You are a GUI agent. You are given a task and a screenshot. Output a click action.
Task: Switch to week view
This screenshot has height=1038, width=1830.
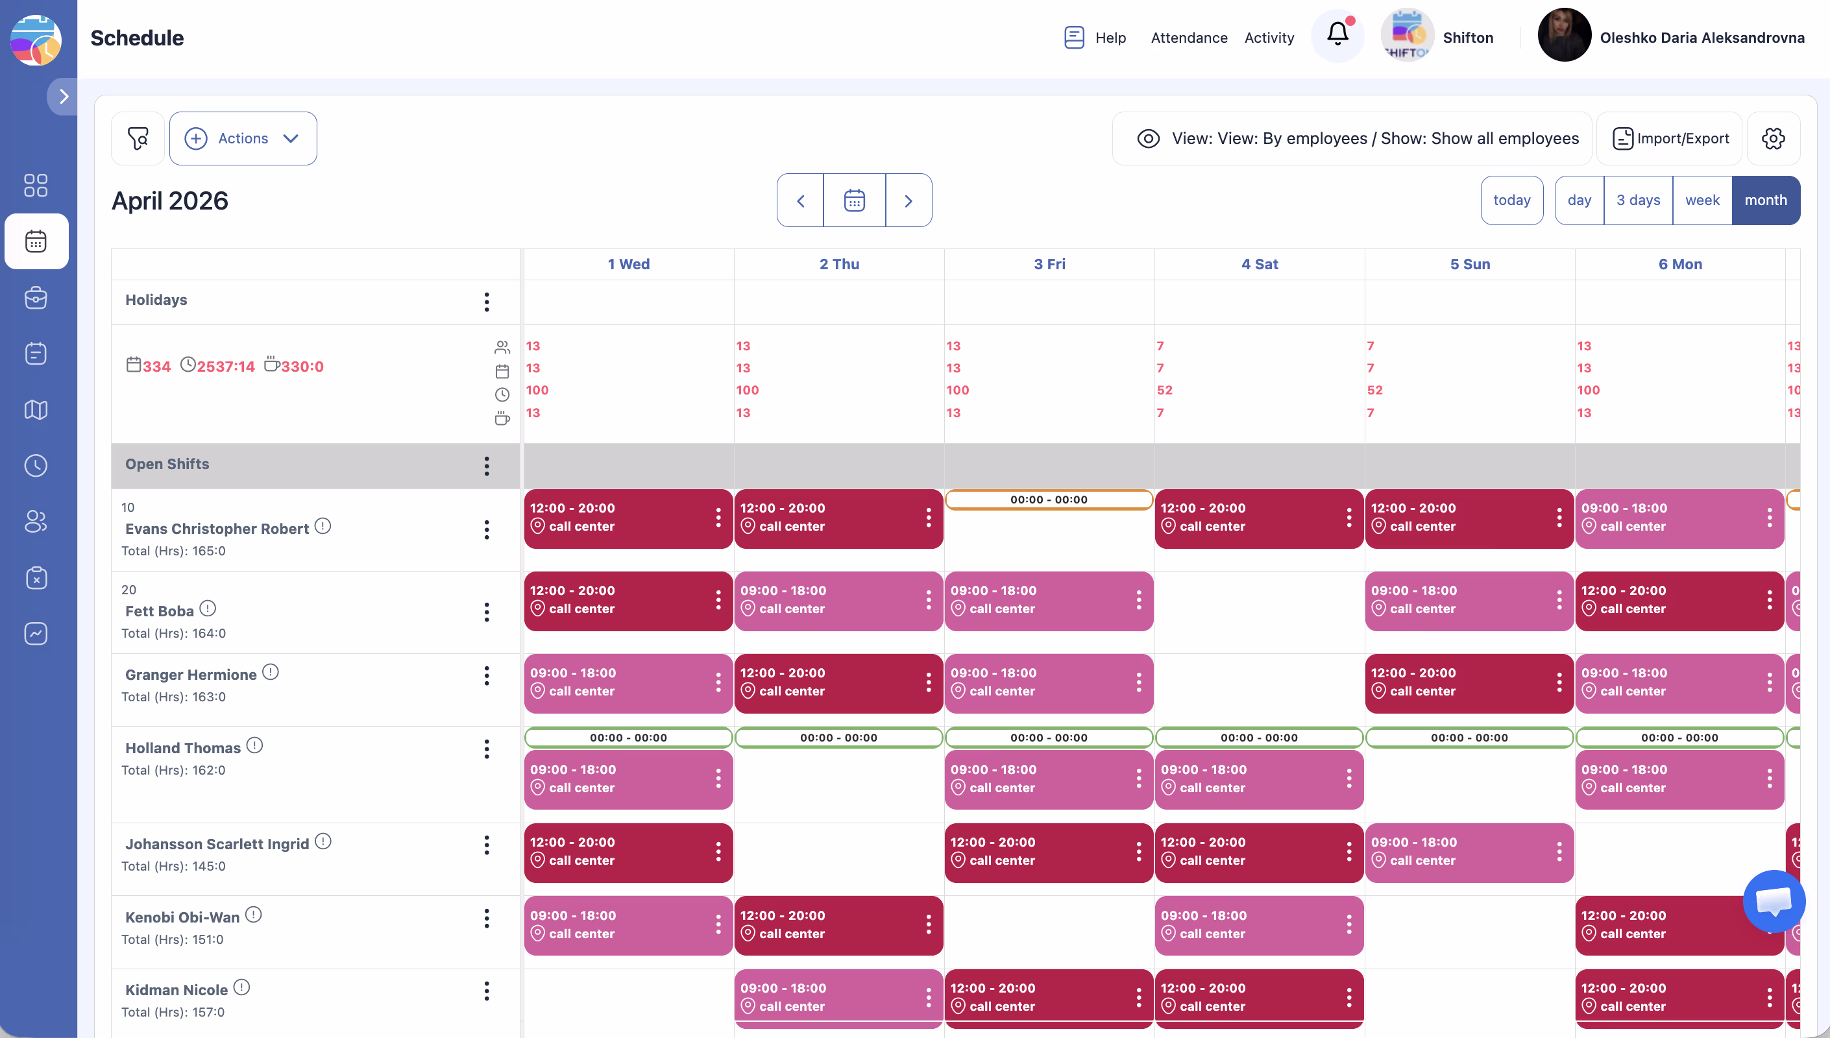1702,200
